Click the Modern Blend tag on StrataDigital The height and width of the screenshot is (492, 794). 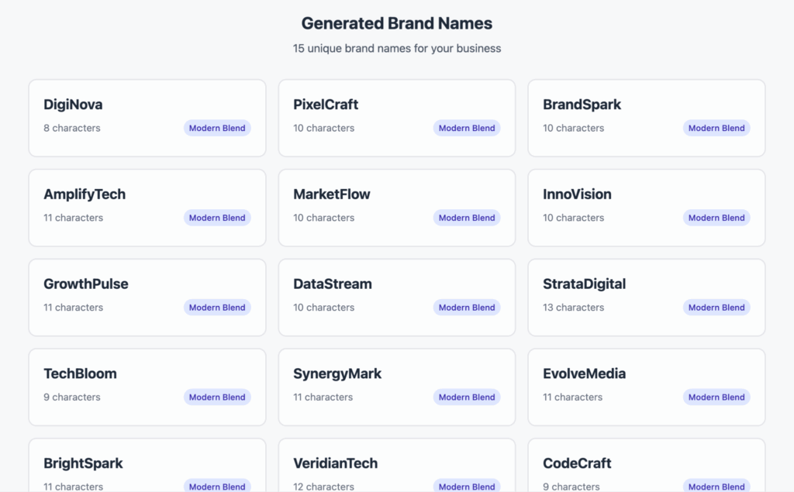pos(716,308)
